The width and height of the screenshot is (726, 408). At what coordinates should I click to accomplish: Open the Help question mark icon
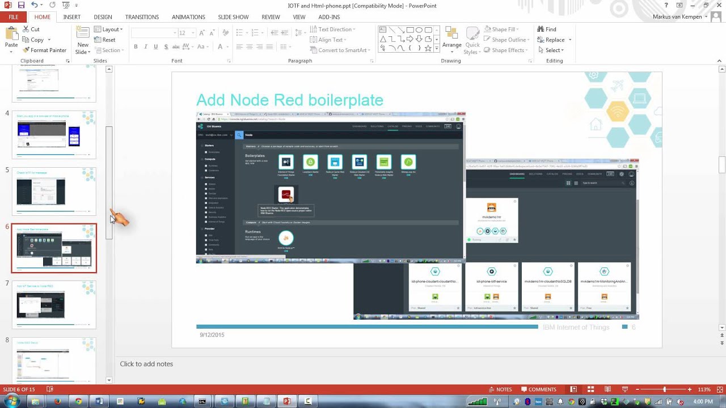(x=667, y=5)
